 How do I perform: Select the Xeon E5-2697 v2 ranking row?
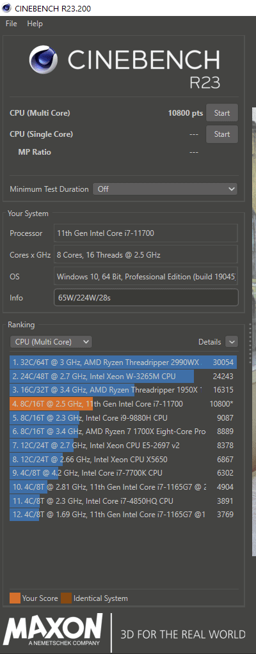click(x=124, y=446)
